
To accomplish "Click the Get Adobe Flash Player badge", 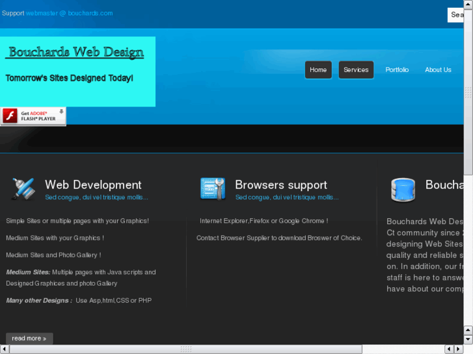I will pyautogui.click(x=33, y=116).
